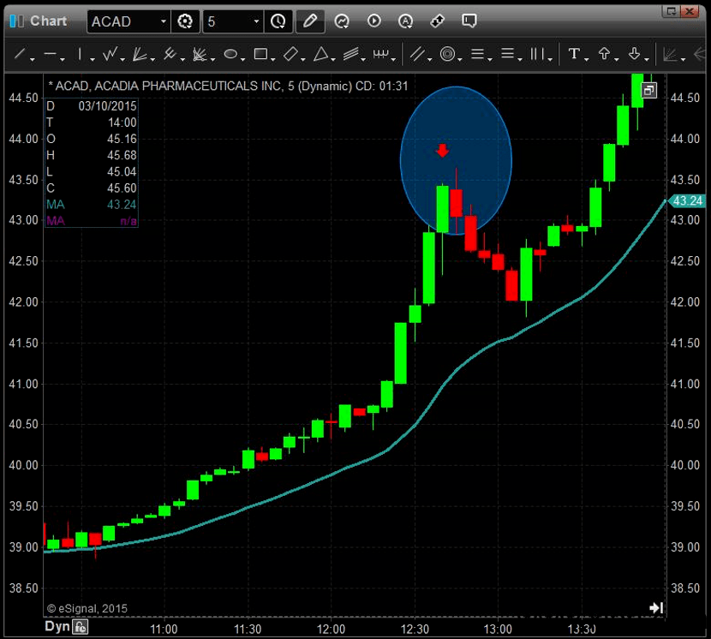Jump to latest bar arrow icon
711x639 pixels.
(x=656, y=607)
